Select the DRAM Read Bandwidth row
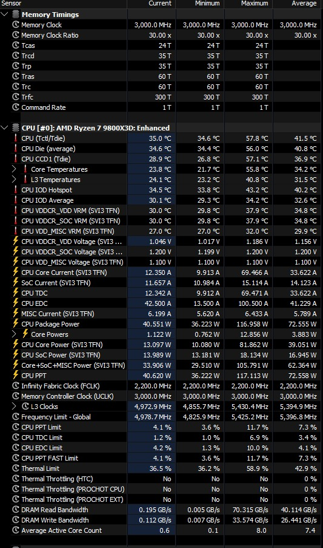This screenshot has height=548, width=323. 161,510
